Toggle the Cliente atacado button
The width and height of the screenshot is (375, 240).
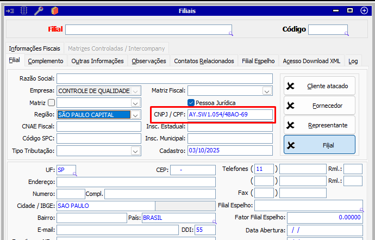pyautogui.click(x=320, y=86)
